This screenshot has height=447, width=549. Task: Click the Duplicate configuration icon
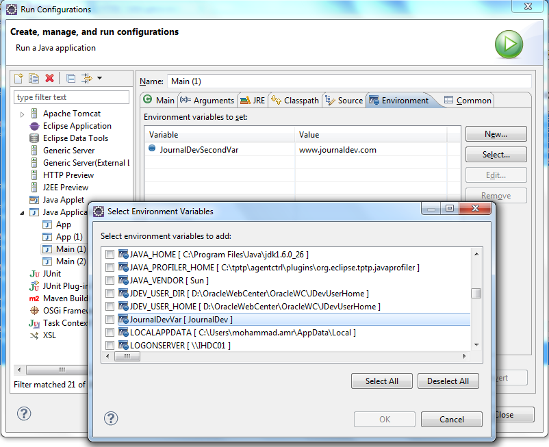coord(34,78)
